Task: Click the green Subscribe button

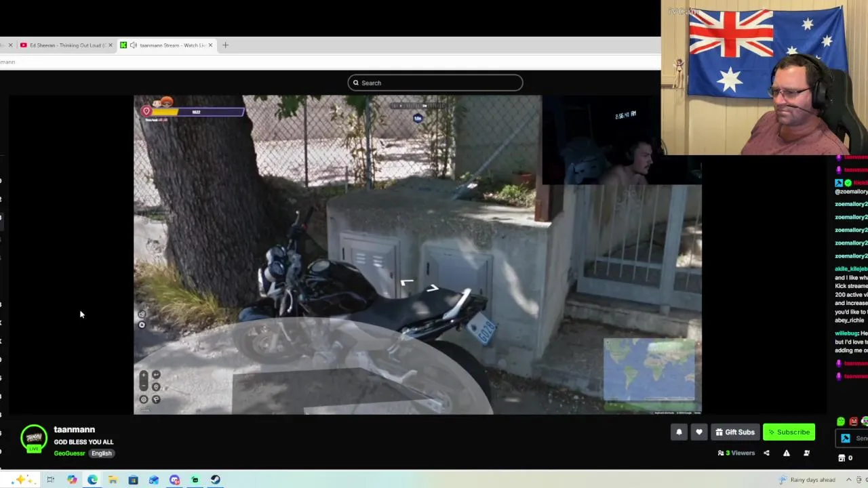Action: pos(789,432)
